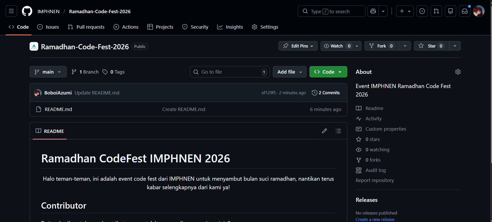Screen dimensions: 492x222
Task: Open About settings gear icon
Action: coord(458,72)
